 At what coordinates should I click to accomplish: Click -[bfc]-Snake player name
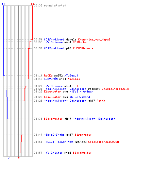point(54,135)
